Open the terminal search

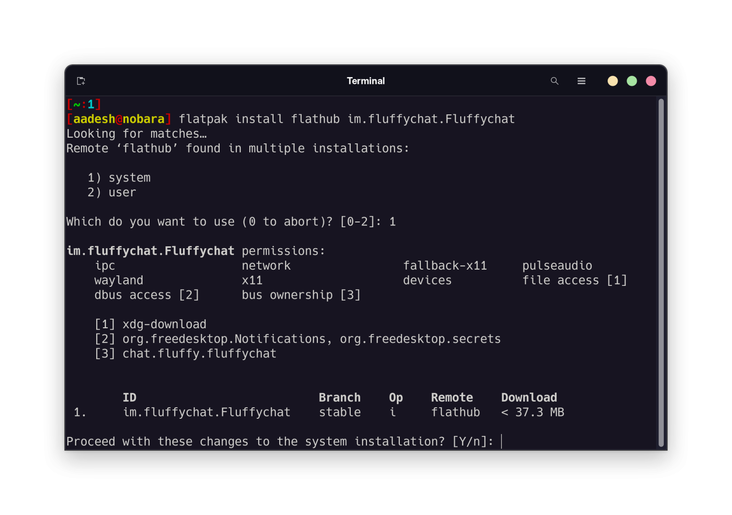pyautogui.click(x=554, y=81)
